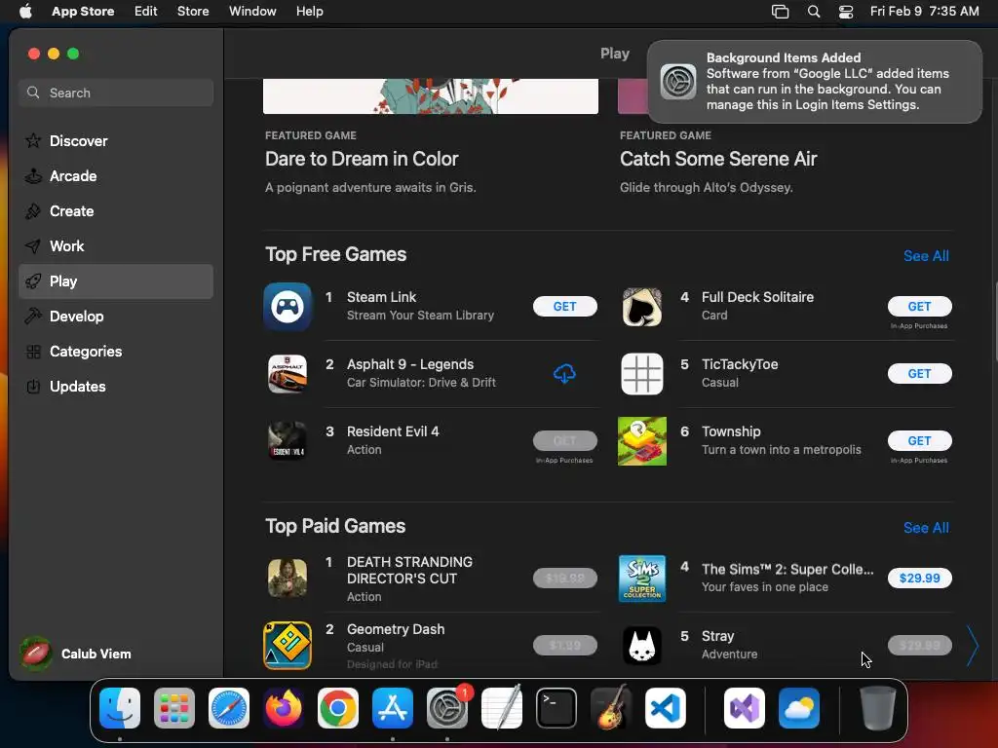998x748 pixels.
Task: Get the Steam Link app
Action: pyautogui.click(x=564, y=307)
